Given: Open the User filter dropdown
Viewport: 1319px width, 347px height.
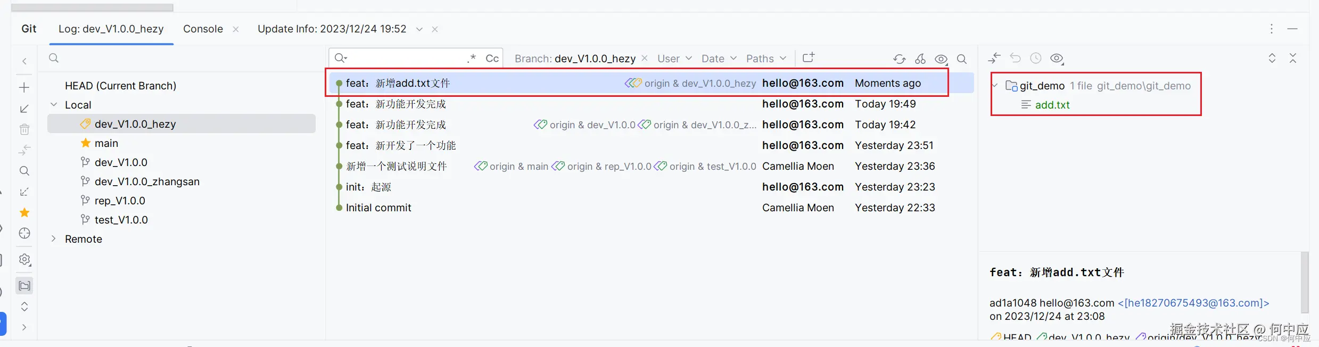Looking at the screenshot, I should click(x=674, y=59).
